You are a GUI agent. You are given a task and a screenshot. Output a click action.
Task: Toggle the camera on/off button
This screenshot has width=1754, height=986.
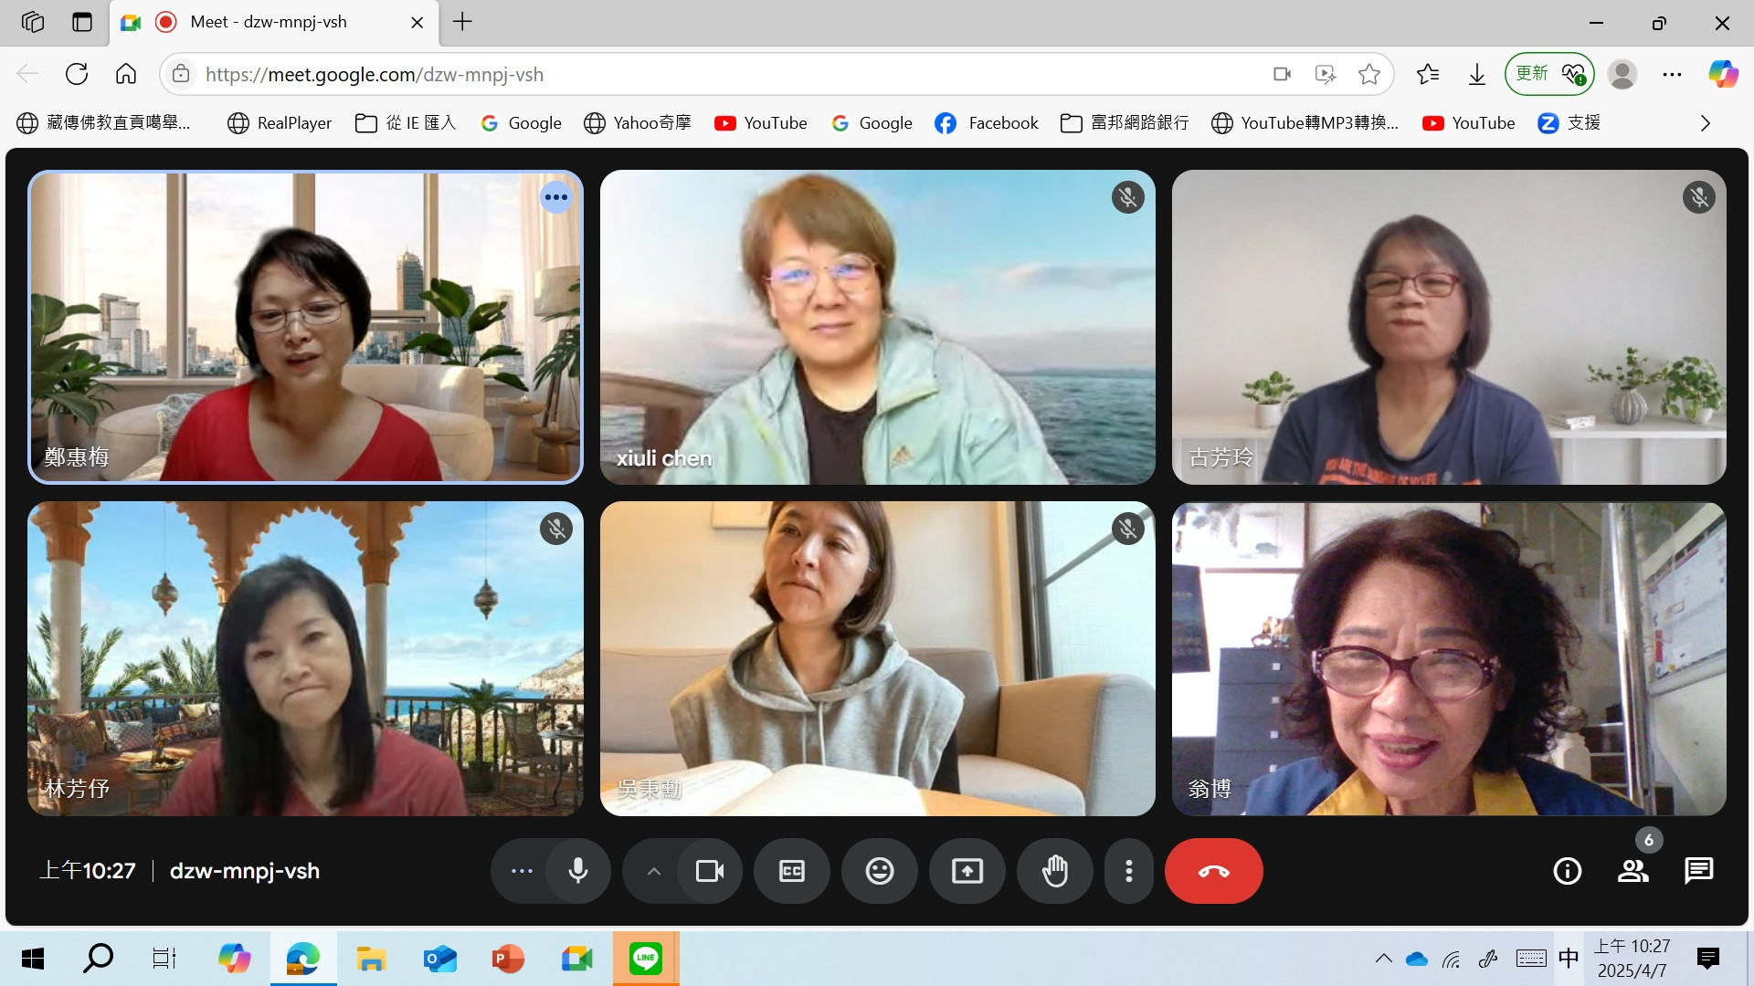709,871
